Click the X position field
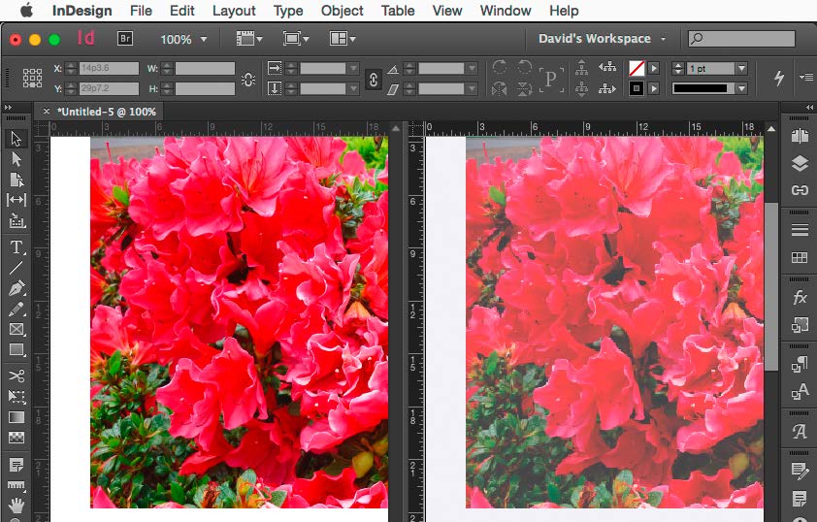This screenshot has width=817, height=522. [x=109, y=68]
